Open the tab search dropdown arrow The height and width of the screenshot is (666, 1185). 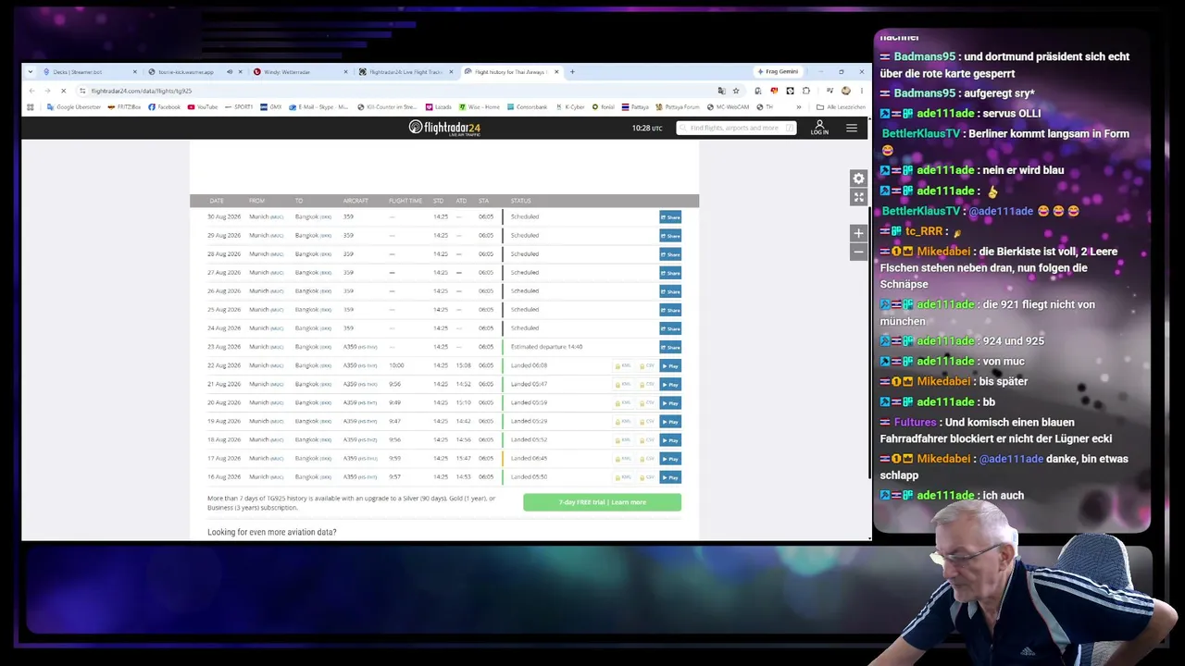coord(31,72)
